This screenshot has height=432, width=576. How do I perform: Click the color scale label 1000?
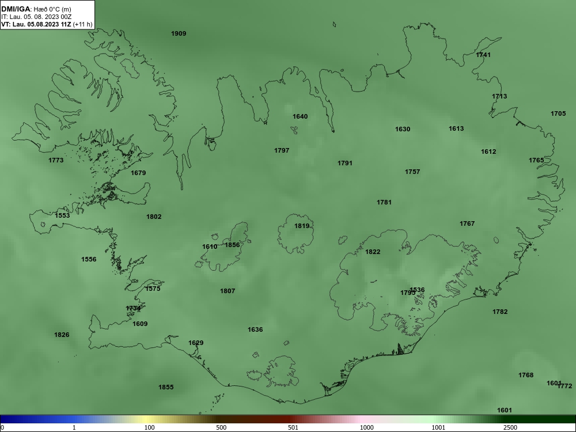[366, 427]
